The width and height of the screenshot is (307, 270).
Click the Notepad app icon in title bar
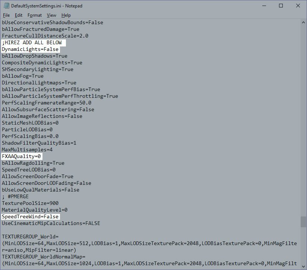point(6,6)
